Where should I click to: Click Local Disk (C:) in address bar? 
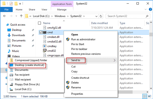tap(41, 16)
